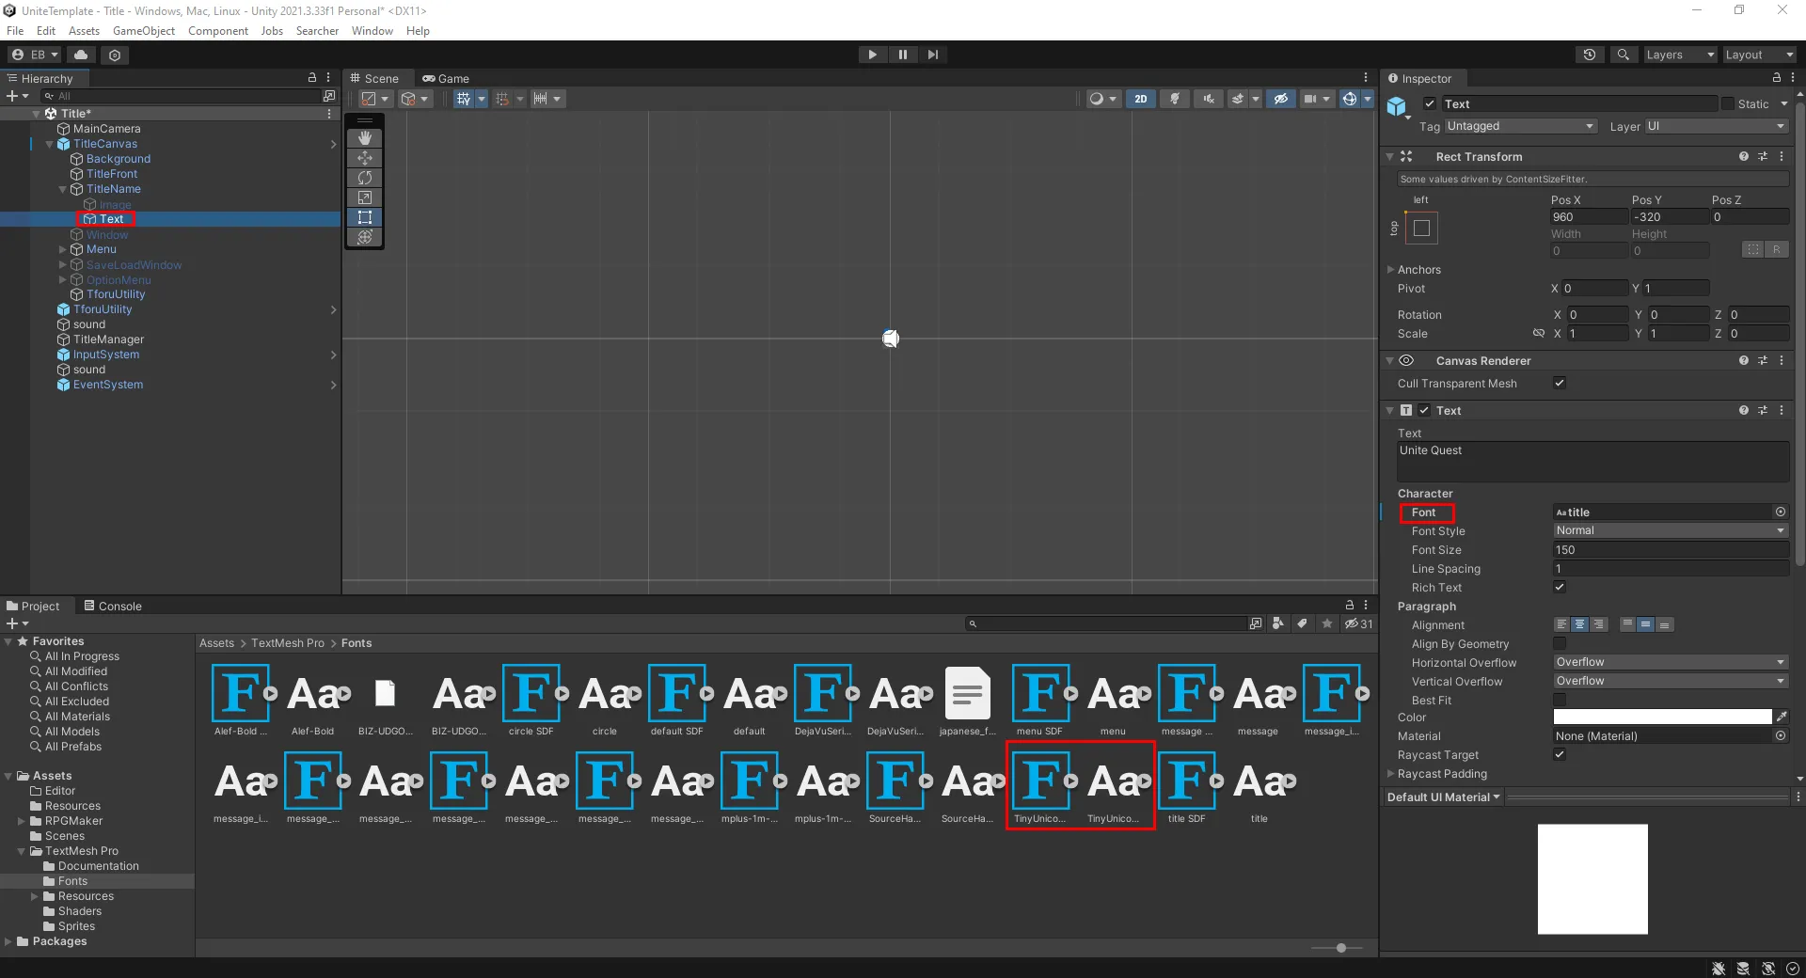Viewport: 1806px width, 978px height.
Task: Toggle Scene view audio icon
Action: [x=1209, y=99]
